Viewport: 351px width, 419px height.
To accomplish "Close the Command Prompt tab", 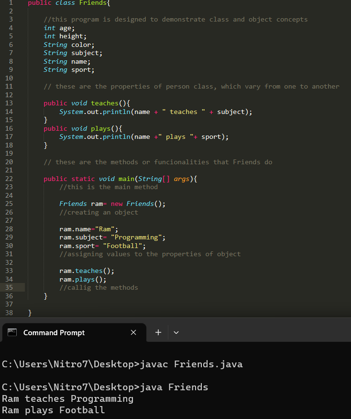I will pyautogui.click(x=133, y=332).
